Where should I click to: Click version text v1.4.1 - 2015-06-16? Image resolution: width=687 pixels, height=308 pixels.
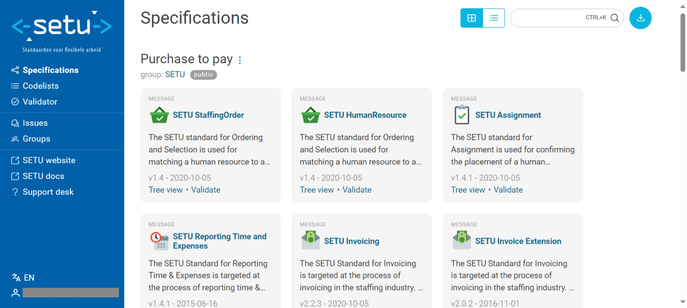183,303
